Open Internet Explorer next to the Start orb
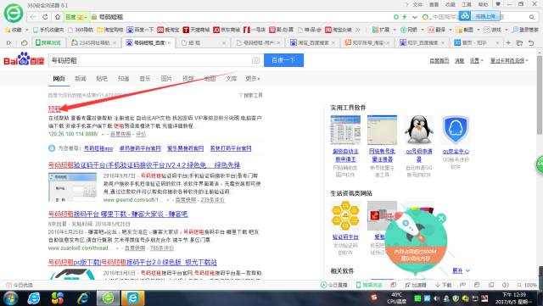 point(34,298)
